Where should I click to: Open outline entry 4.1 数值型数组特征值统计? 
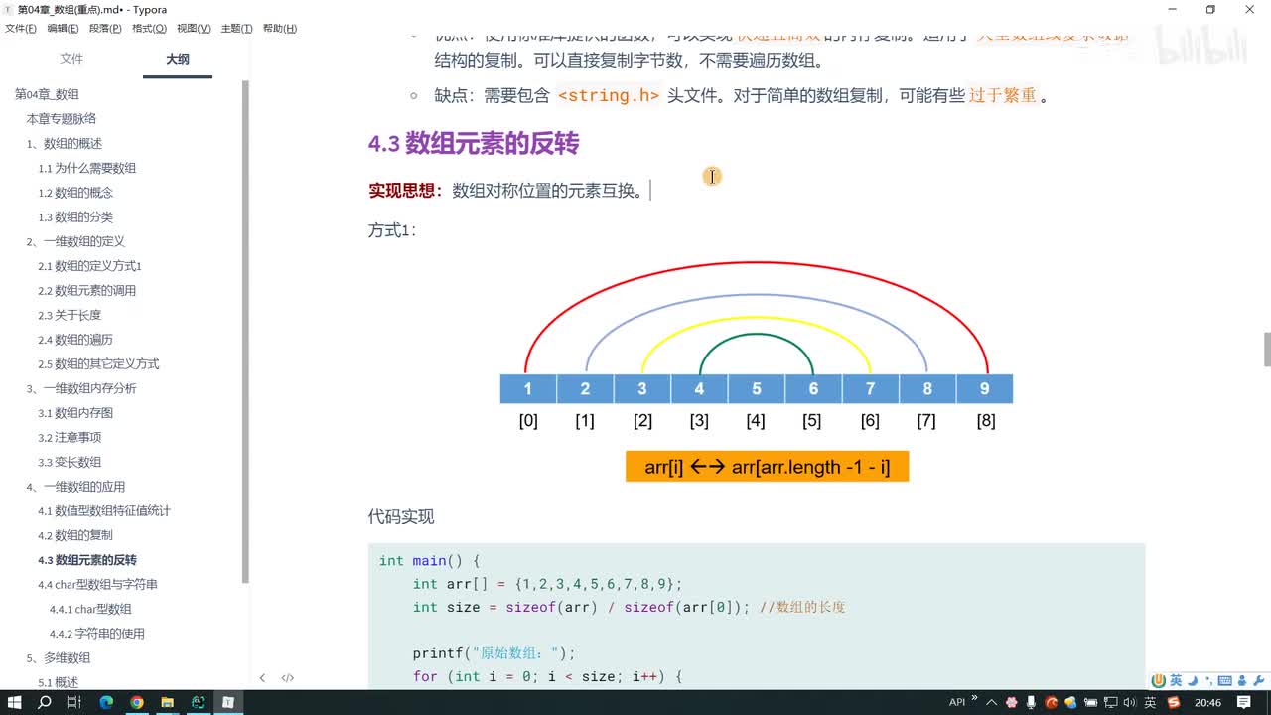pos(104,510)
